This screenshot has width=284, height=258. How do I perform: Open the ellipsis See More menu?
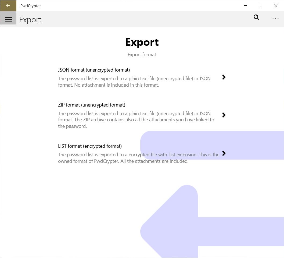tap(275, 18)
